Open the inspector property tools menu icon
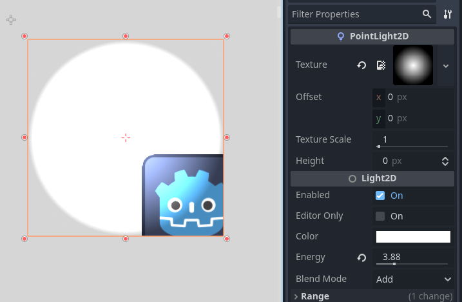 (x=448, y=14)
